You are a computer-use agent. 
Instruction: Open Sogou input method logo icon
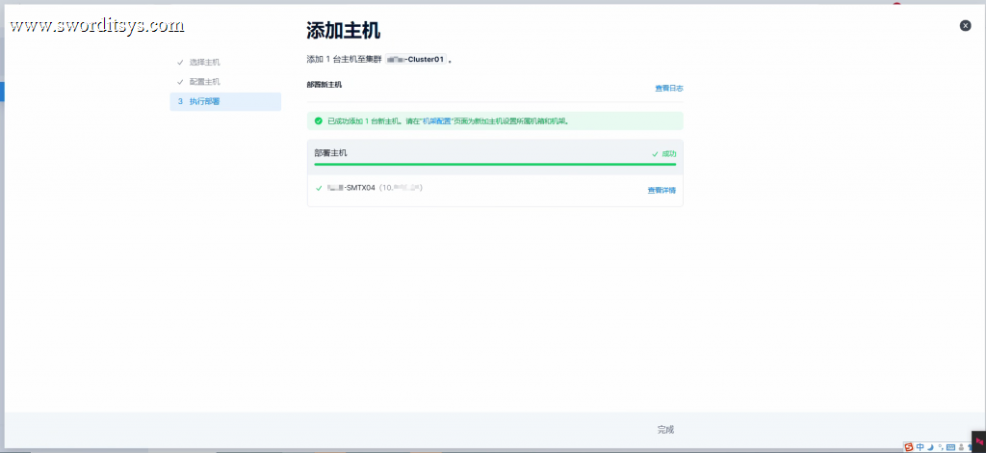coord(909,447)
